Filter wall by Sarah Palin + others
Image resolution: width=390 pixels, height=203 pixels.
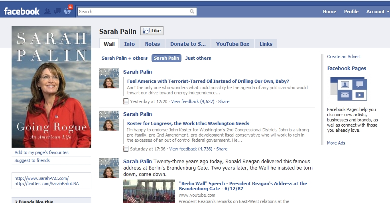pyautogui.click(x=124, y=58)
